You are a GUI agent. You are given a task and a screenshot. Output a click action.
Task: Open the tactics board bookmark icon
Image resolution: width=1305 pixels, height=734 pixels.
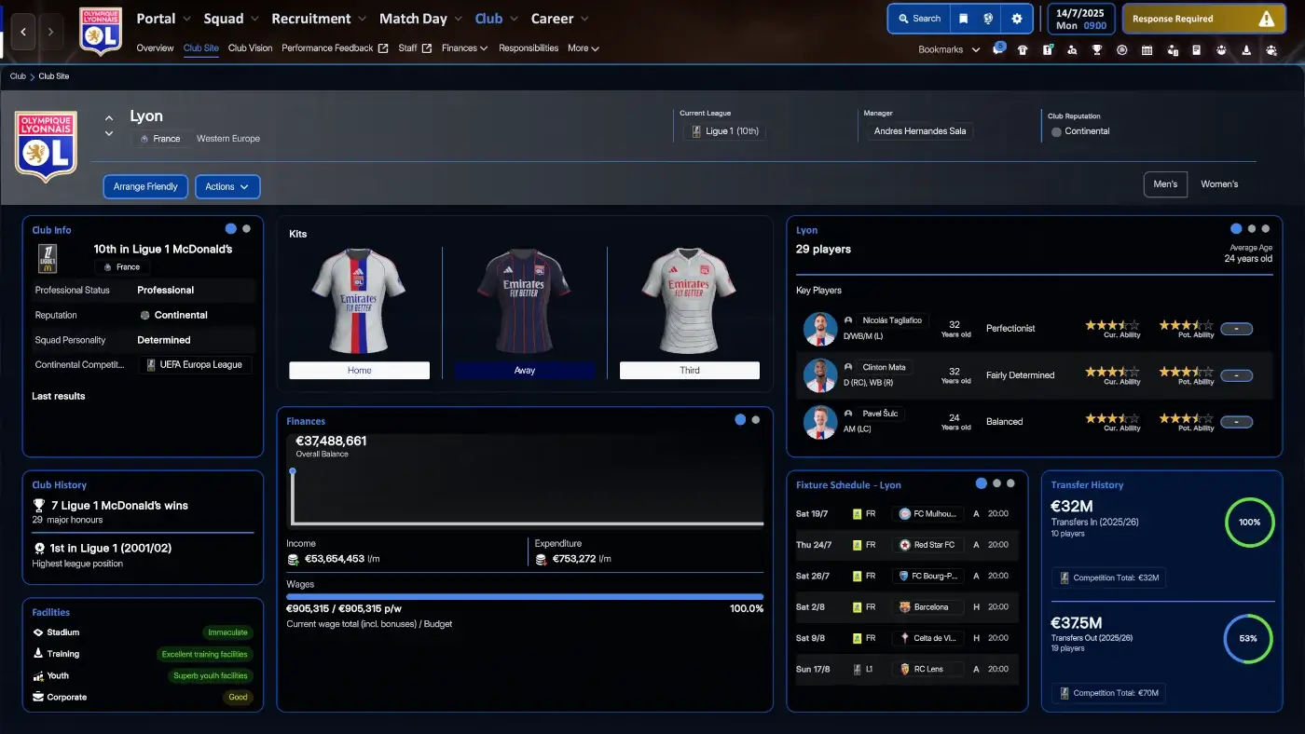1048,50
